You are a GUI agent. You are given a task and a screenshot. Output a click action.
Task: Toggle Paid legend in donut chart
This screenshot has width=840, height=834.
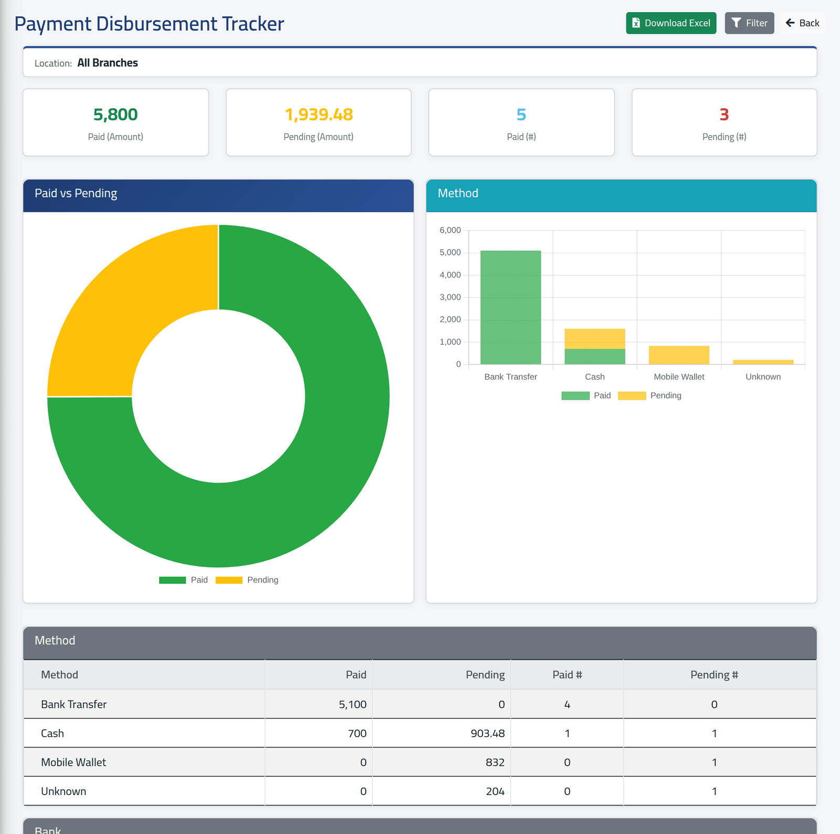(183, 580)
